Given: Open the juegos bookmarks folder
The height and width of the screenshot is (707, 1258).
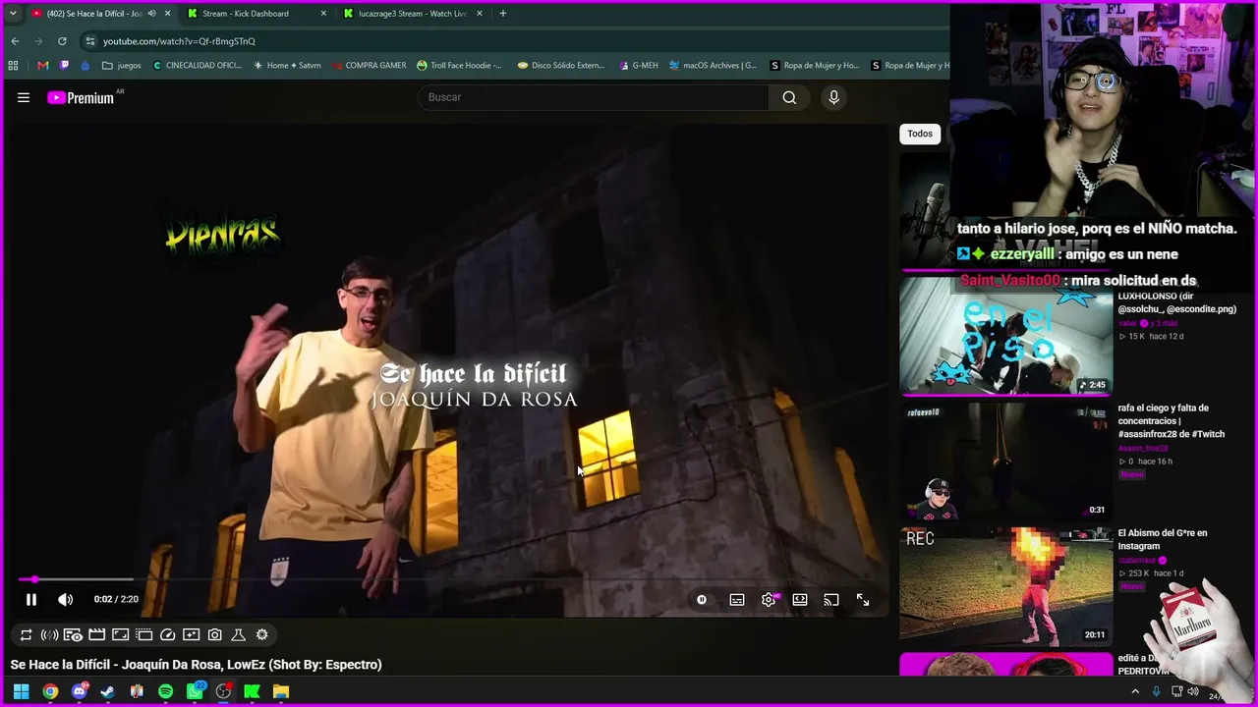Looking at the screenshot, I should [x=122, y=66].
